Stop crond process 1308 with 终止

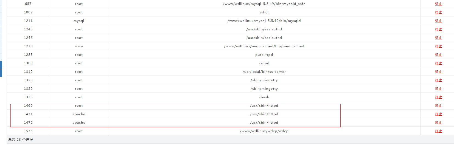pos(438,63)
